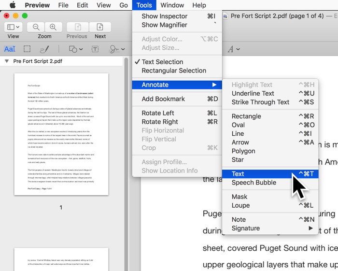The width and height of the screenshot is (338, 271).
Task: Open the Edit menu
Action: click(83, 5)
